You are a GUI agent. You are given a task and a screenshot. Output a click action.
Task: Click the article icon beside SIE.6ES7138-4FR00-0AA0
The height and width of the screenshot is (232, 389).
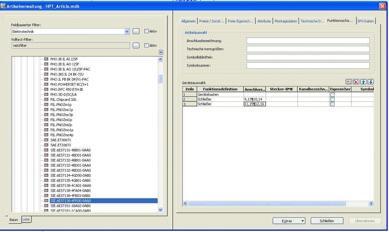click(46, 201)
